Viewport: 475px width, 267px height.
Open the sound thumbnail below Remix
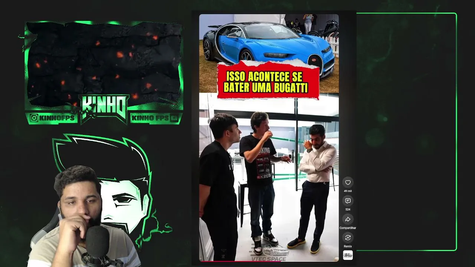pos(348,255)
